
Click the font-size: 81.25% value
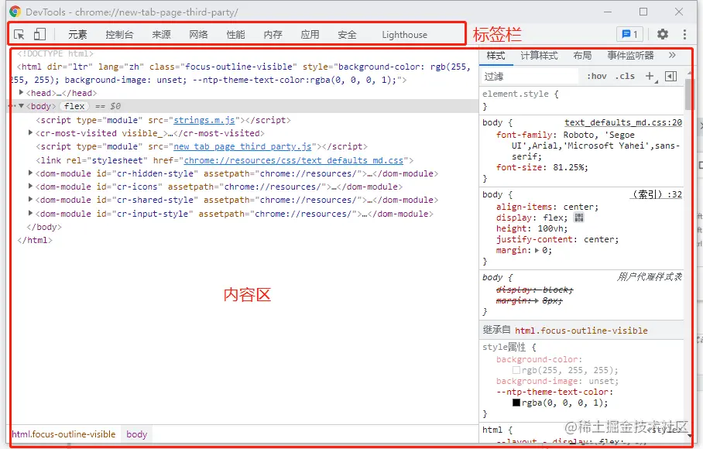coord(571,167)
